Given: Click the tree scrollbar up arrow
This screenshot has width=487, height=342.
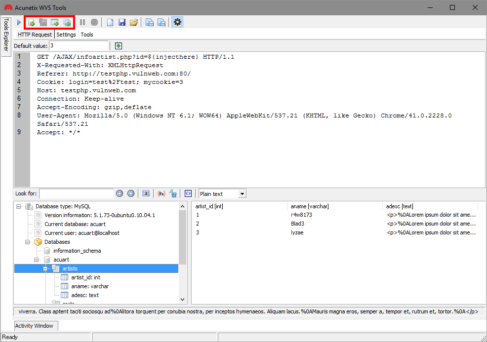Looking at the screenshot, I should [x=182, y=206].
